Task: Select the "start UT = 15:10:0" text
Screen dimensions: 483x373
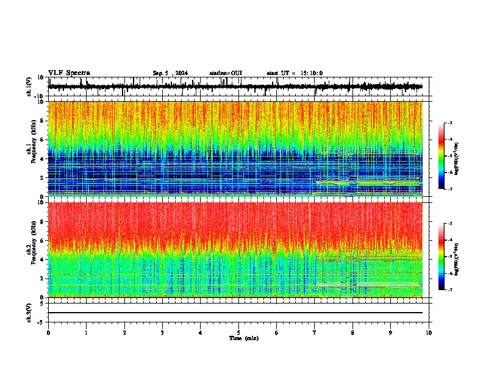Action: click(295, 73)
